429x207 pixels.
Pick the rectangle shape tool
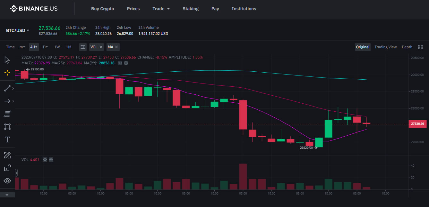tap(7, 126)
